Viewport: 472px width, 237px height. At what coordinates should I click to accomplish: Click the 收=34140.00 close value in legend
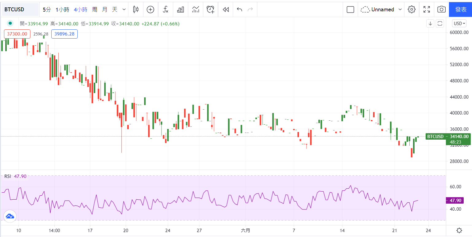pos(125,24)
